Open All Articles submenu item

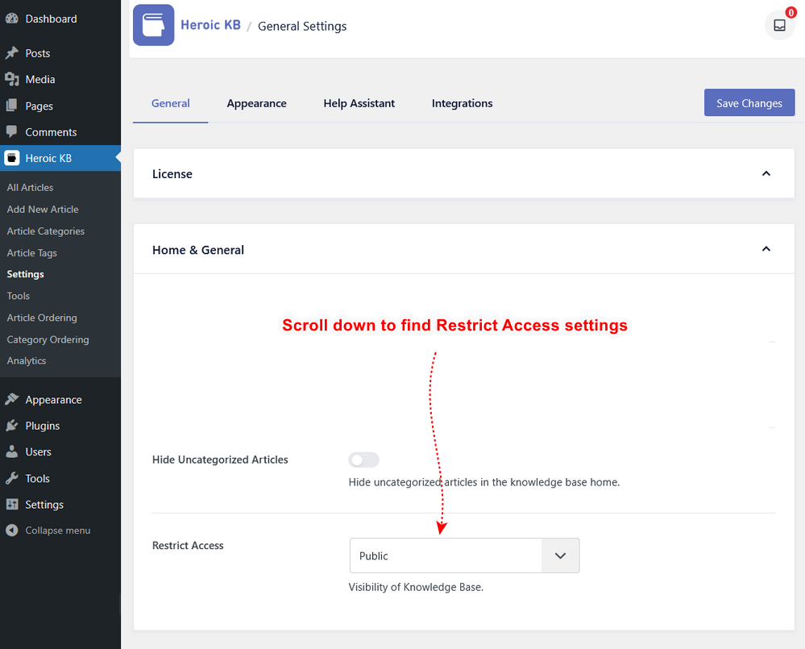point(30,187)
